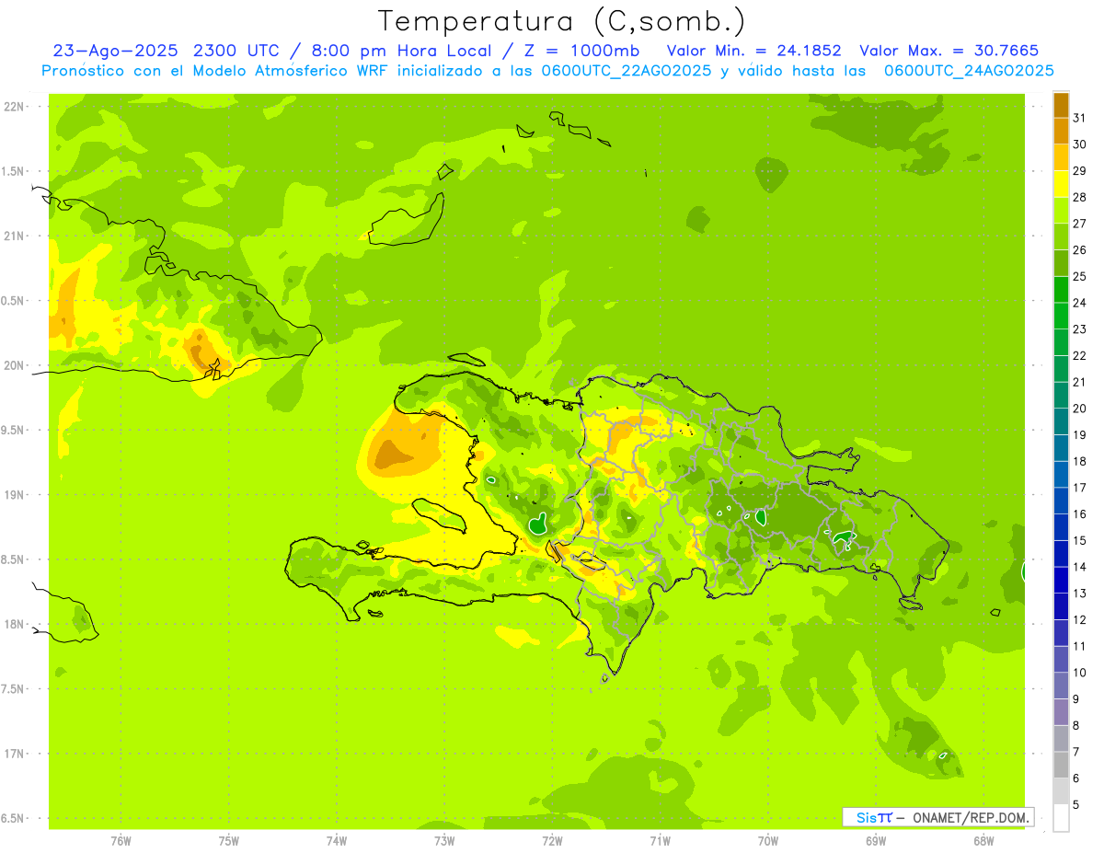Click the colorbar segment between 29 and 30
This screenshot has width=1104, height=853.
click(1061, 157)
